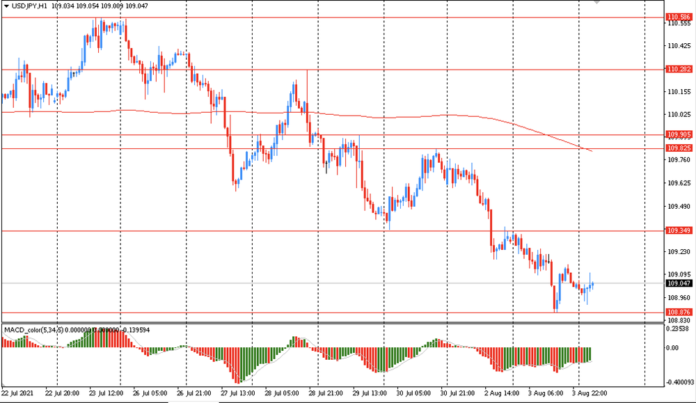Click the 0.00 MACD zero level value
The width and height of the screenshot is (696, 403).
[673, 348]
